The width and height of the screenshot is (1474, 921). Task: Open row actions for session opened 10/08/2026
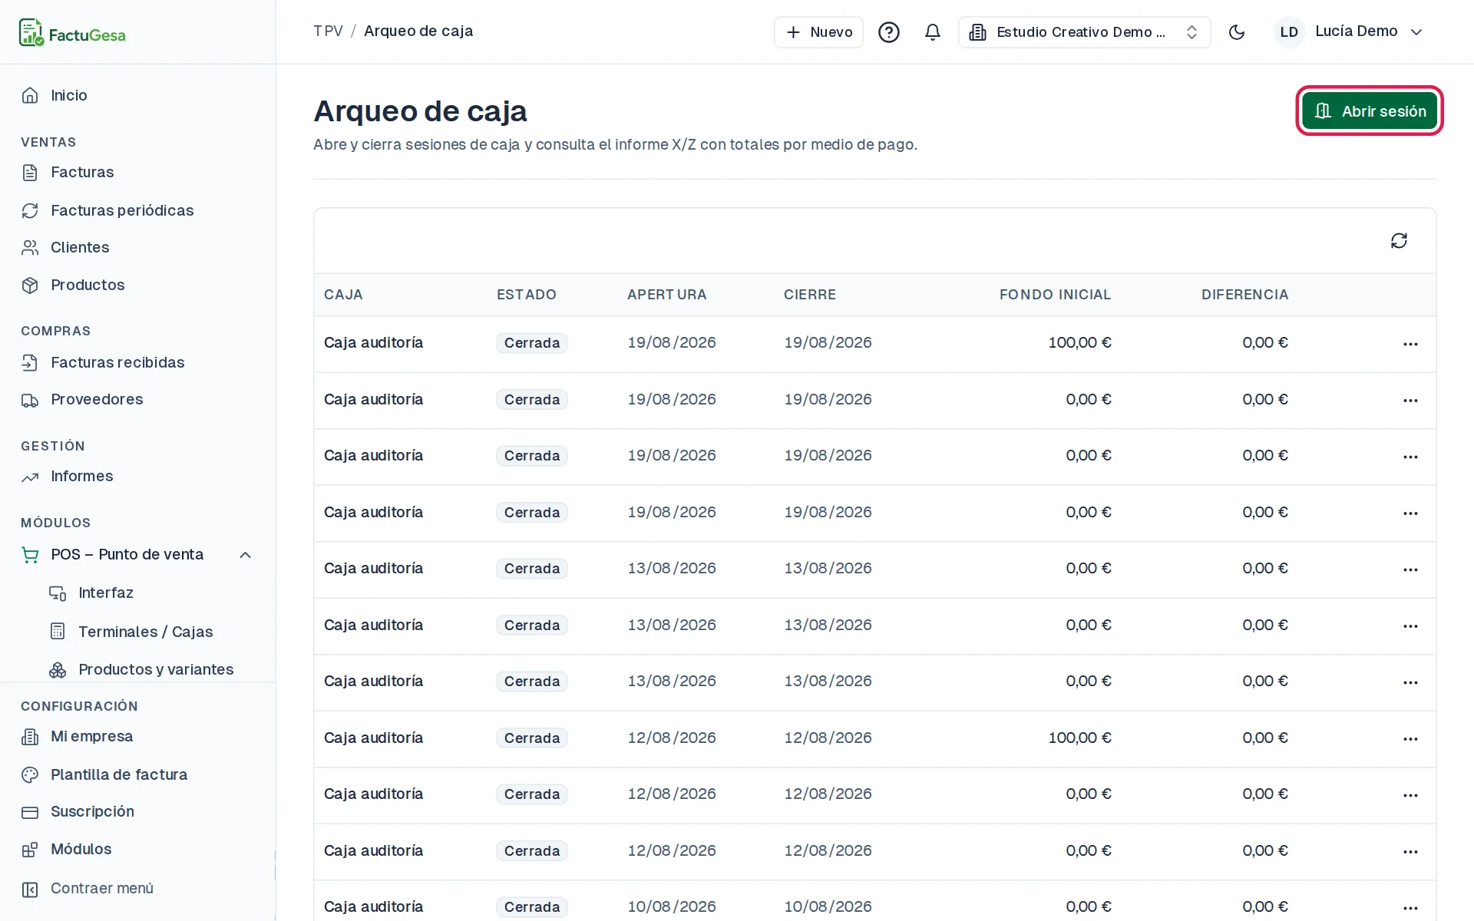coord(1410,908)
